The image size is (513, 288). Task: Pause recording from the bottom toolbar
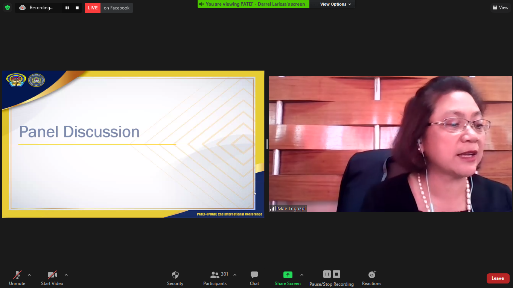click(x=327, y=274)
